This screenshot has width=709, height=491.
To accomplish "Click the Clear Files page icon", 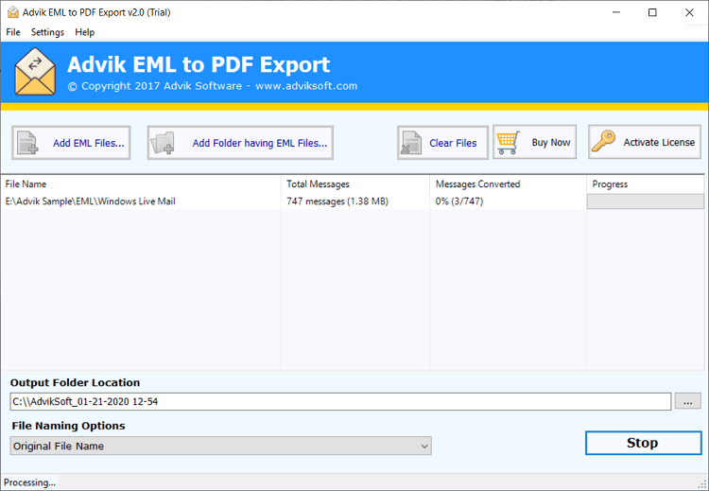I will [x=411, y=143].
